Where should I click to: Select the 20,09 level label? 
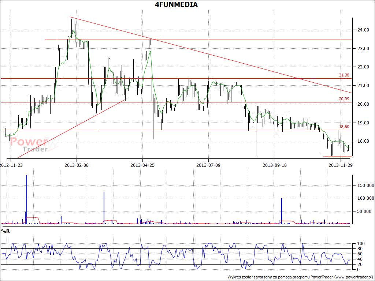pyautogui.click(x=344, y=99)
